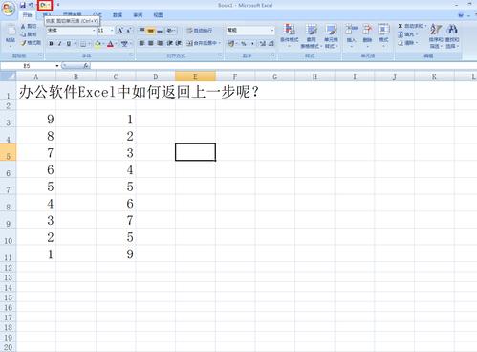
Task: Apply percent style to cells
Action: tap(244, 43)
